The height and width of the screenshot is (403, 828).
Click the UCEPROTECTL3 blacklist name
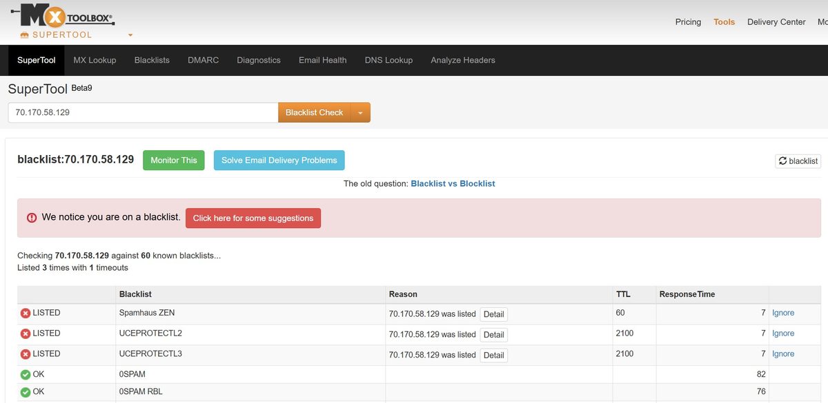(150, 354)
